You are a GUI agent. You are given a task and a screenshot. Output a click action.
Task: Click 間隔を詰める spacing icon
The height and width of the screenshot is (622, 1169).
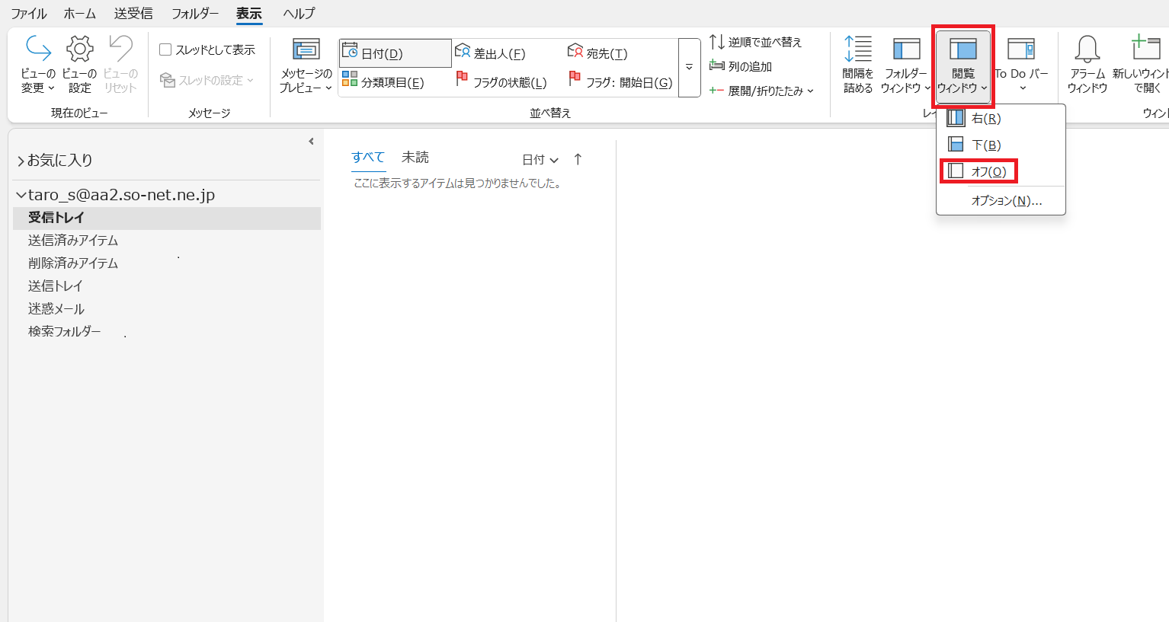[x=857, y=49]
